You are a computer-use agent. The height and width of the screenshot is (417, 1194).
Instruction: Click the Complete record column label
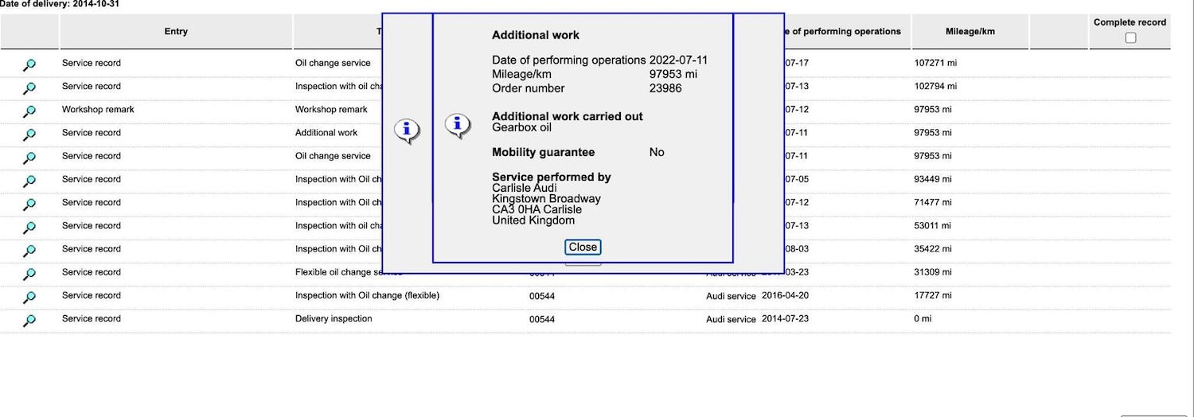coord(1130,22)
